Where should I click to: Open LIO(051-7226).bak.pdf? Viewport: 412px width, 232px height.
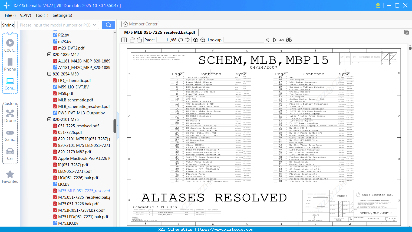coord(78,178)
